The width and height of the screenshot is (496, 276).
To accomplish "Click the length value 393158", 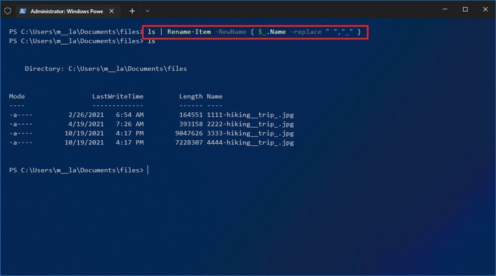I will tap(191, 124).
